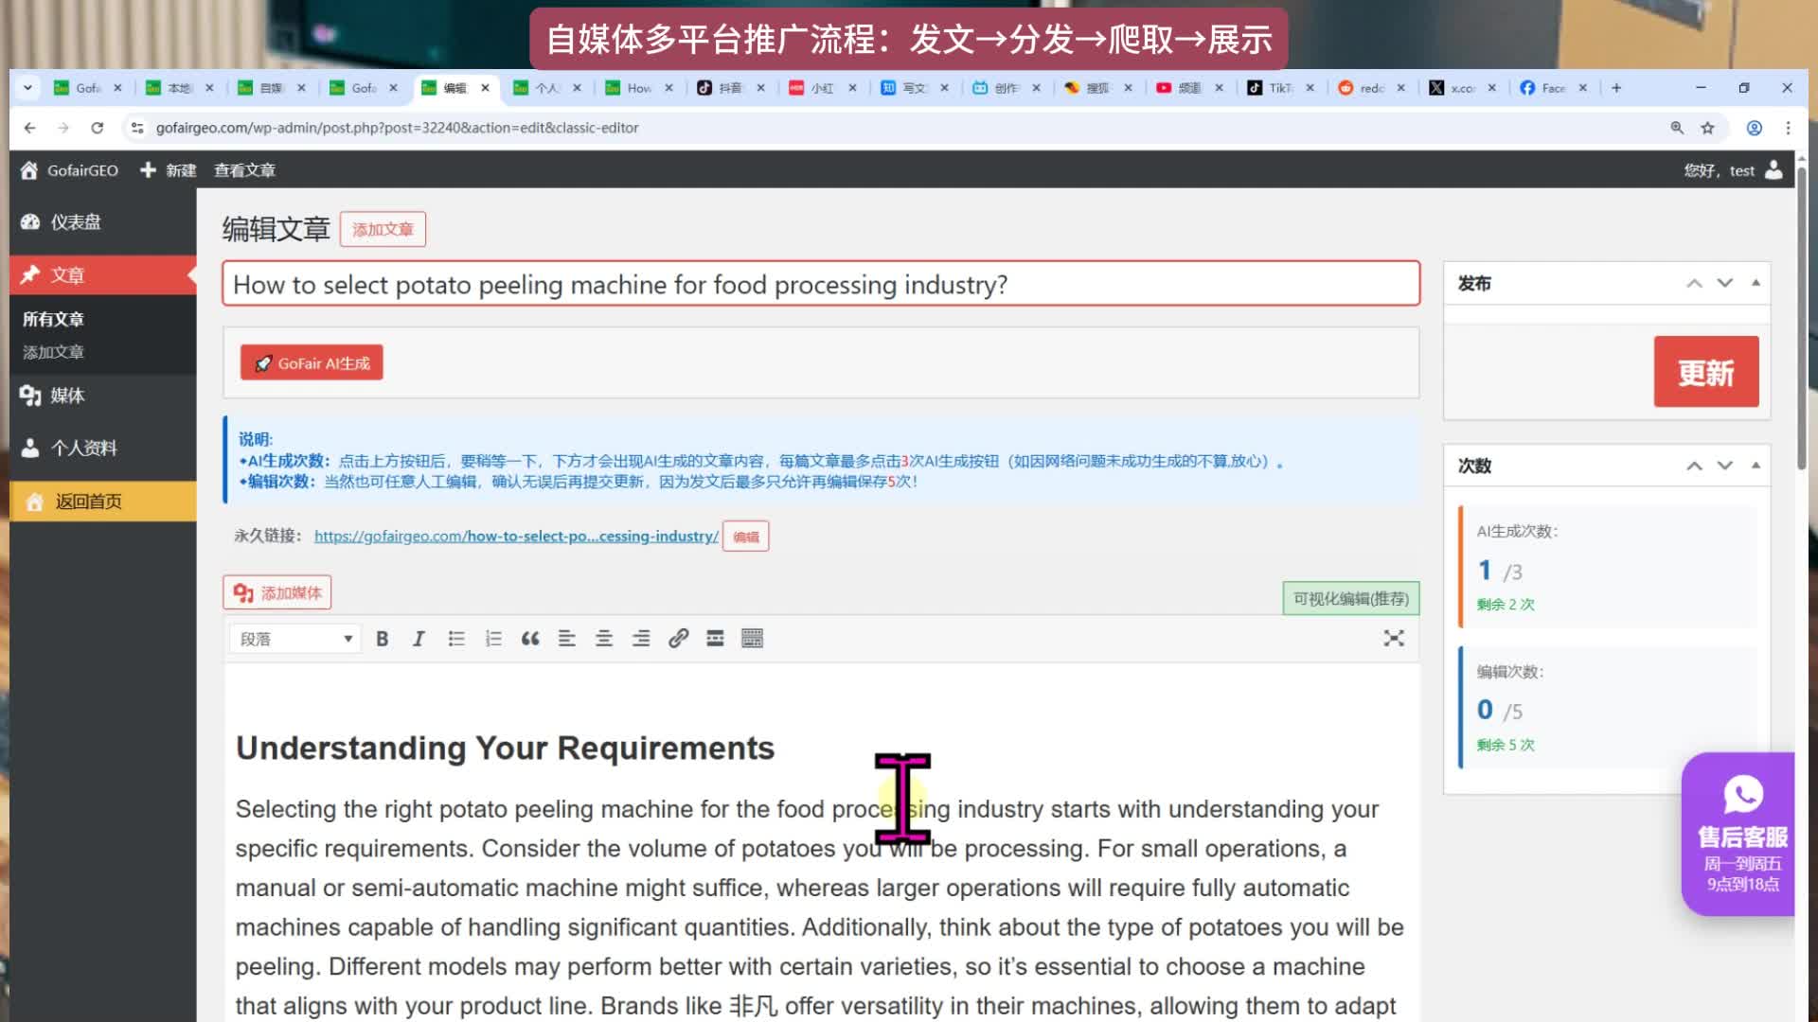Apply blockquote formatting
1818x1022 pixels.
[x=530, y=639]
